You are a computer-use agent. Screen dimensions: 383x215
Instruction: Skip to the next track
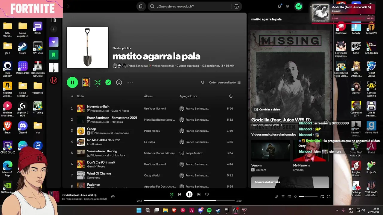coord(199,194)
